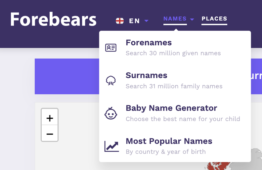Collapse the Names dropdown arrow
Image resolution: width=262 pixels, height=170 pixels.
(x=192, y=20)
